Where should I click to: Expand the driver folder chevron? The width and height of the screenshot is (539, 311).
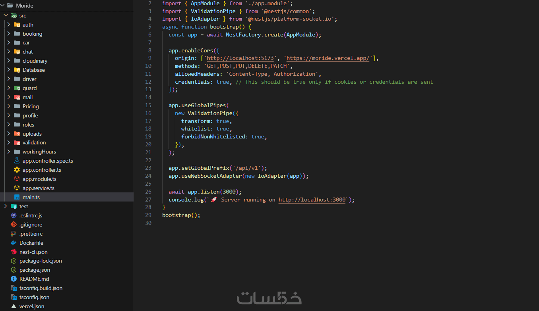9,79
